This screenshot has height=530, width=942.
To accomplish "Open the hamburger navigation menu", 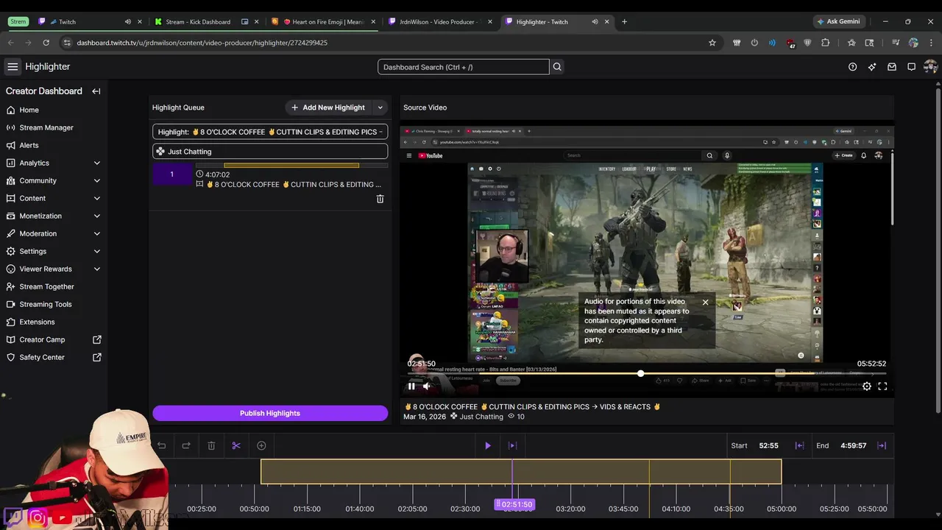I will click(13, 67).
